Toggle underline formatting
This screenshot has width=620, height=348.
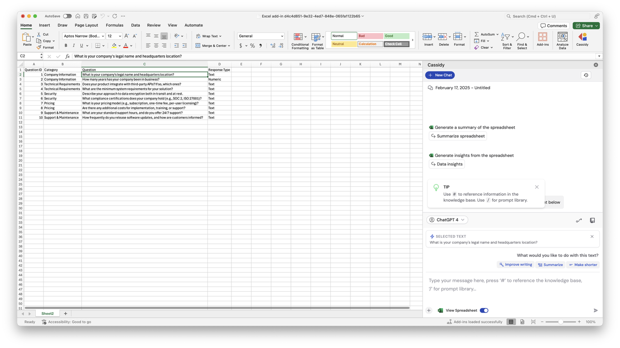(82, 46)
